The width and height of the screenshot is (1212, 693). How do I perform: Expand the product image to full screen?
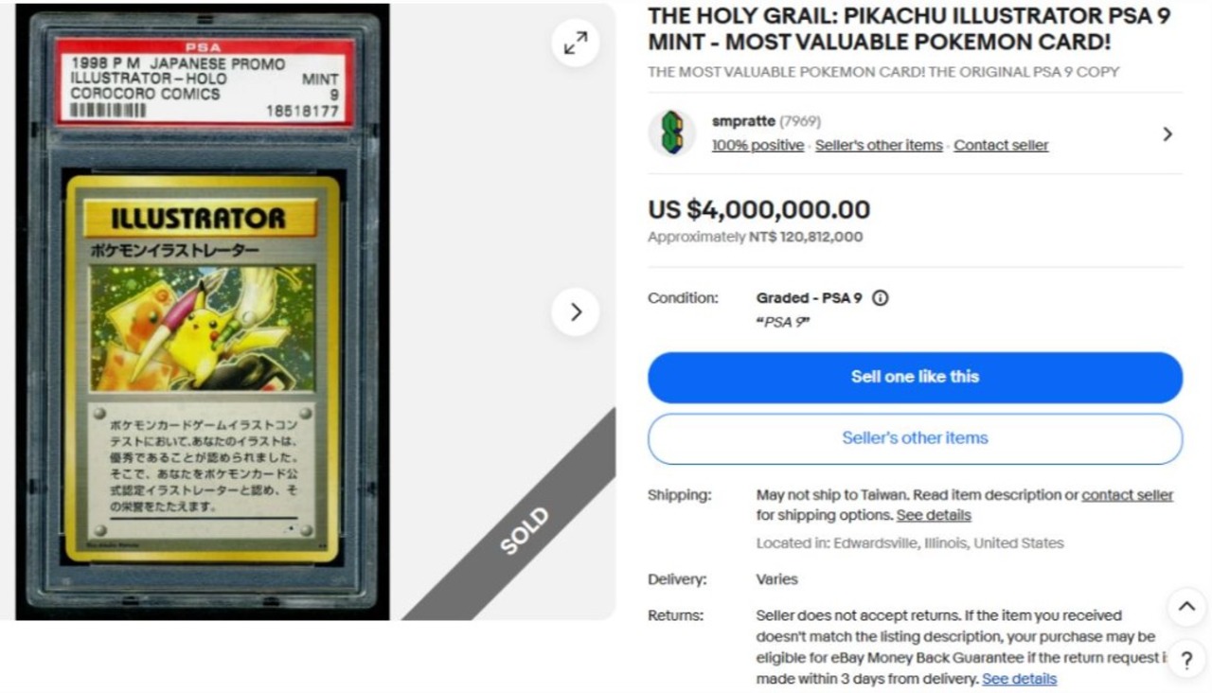pyautogui.click(x=576, y=43)
